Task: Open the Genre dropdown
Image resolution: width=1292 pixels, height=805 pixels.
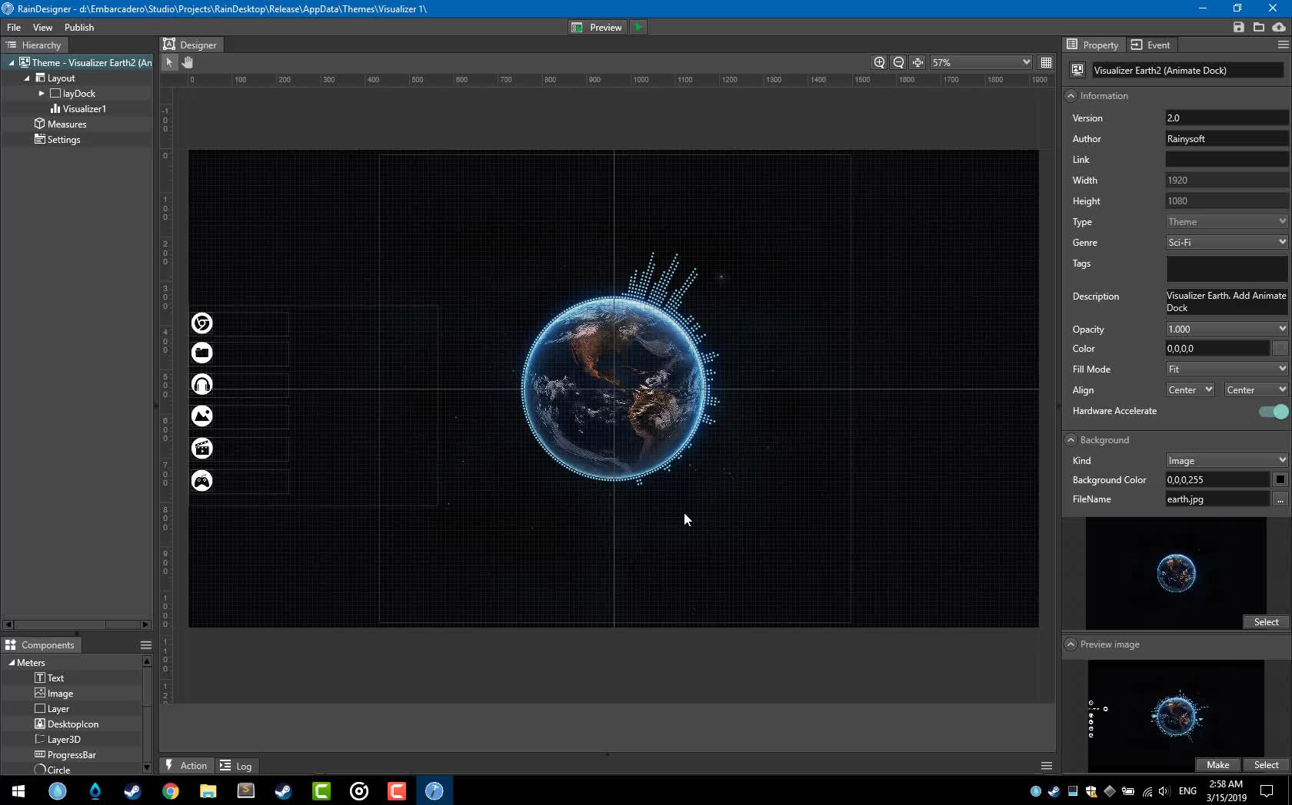Action: click(x=1227, y=243)
